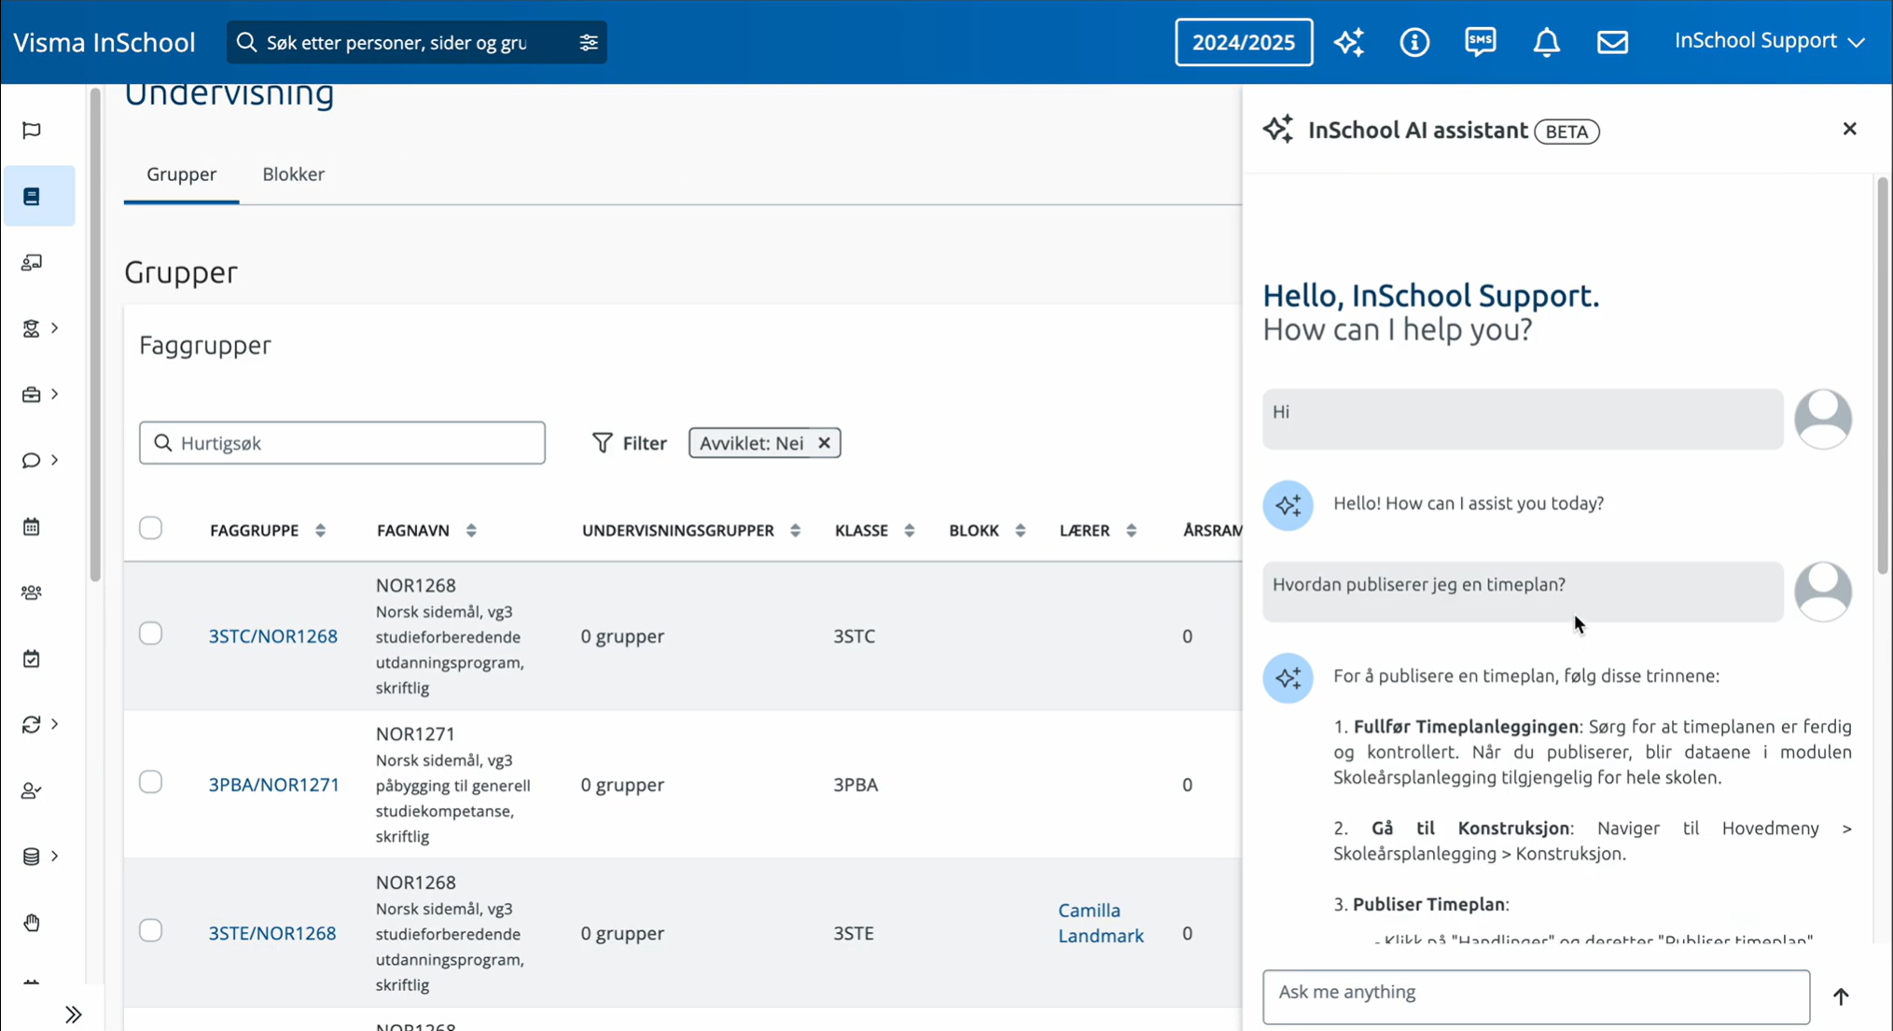The height and width of the screenshot is (1031, 1893).
Task: Open the chat bubble icon in sidebar
Action: click(x=32, y=461)
